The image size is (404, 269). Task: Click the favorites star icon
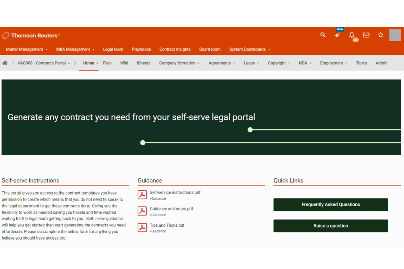tap(381, 35)
